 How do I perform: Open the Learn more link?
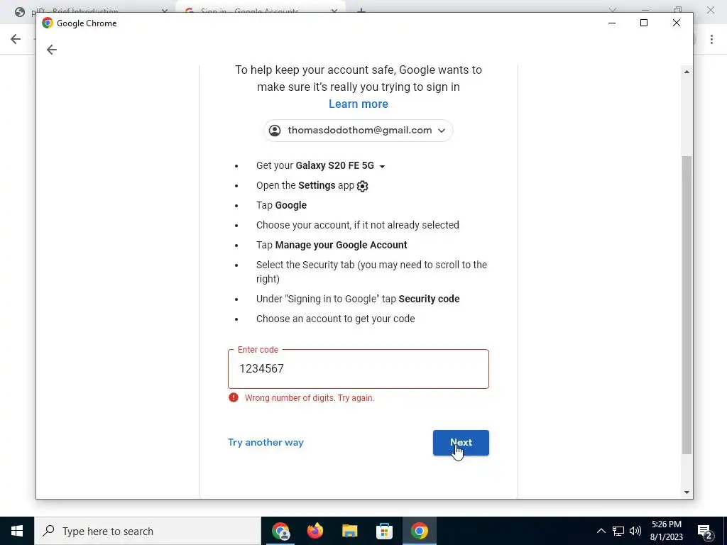359,104
